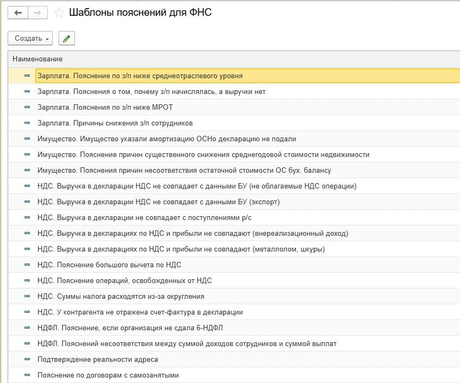Open the Создать dropdown button
Viewport: 460px width, 383px height.
(30, 39)
